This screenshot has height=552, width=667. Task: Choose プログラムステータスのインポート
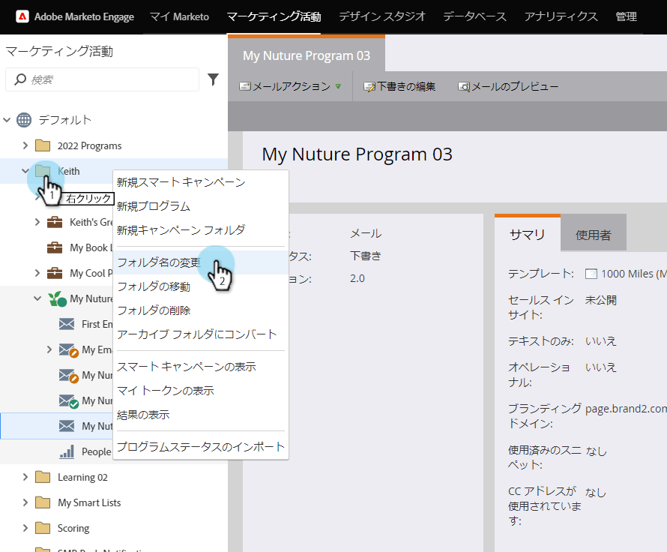pos(201,446)
